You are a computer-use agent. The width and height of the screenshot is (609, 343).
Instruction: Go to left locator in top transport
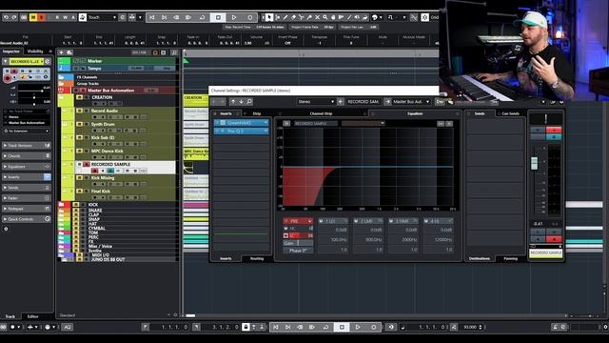(x=152, y=17)
